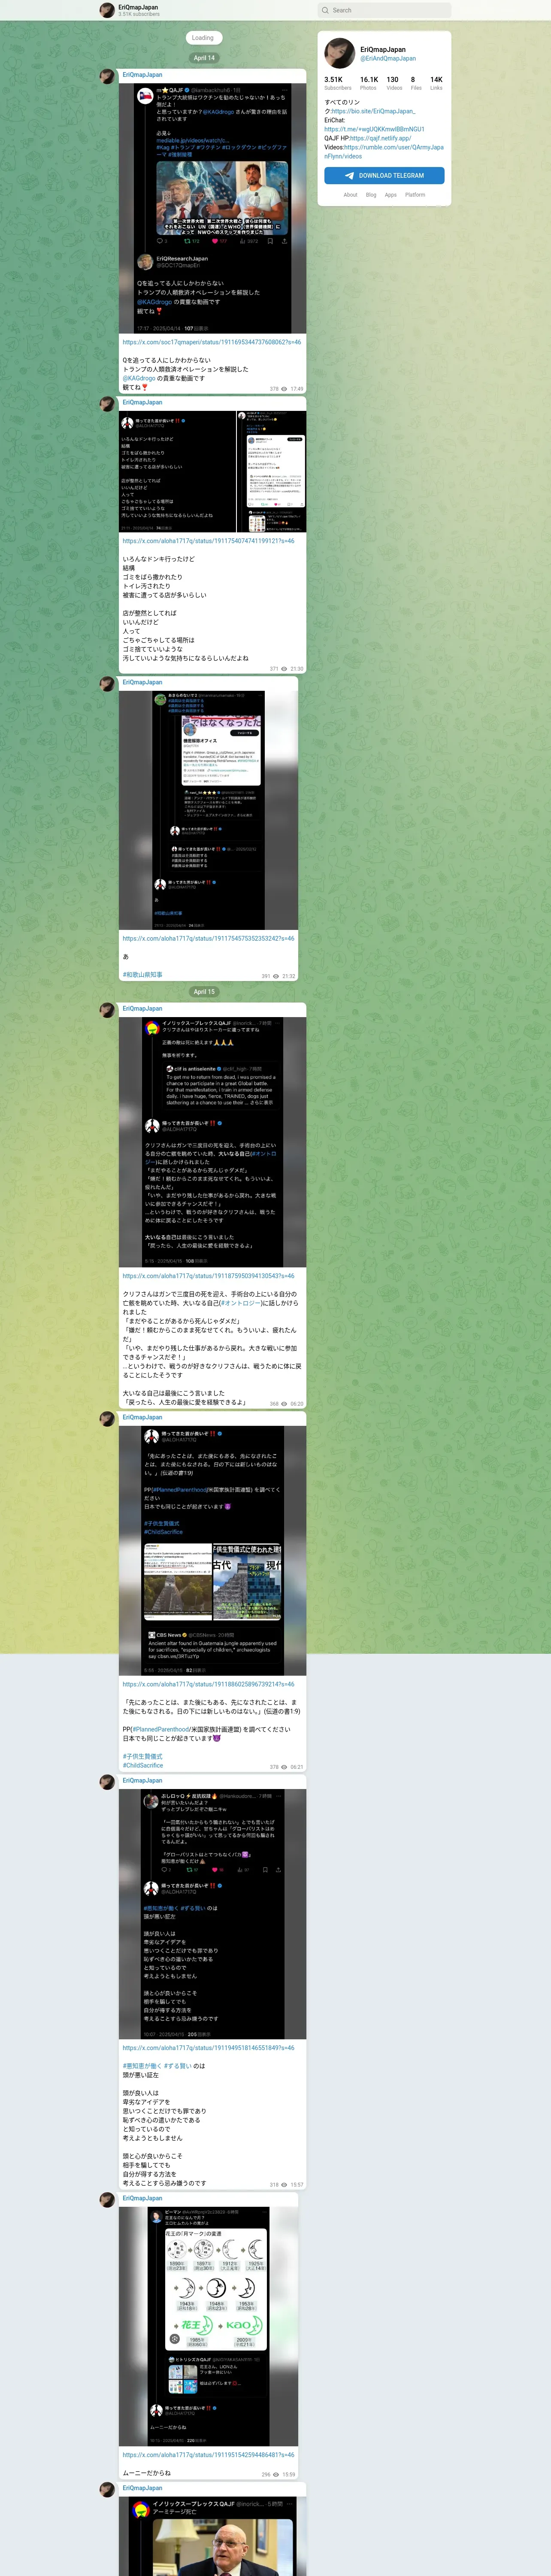Click avatar beside the 17:49 message

pyautogui.click(x=107, y=76)
